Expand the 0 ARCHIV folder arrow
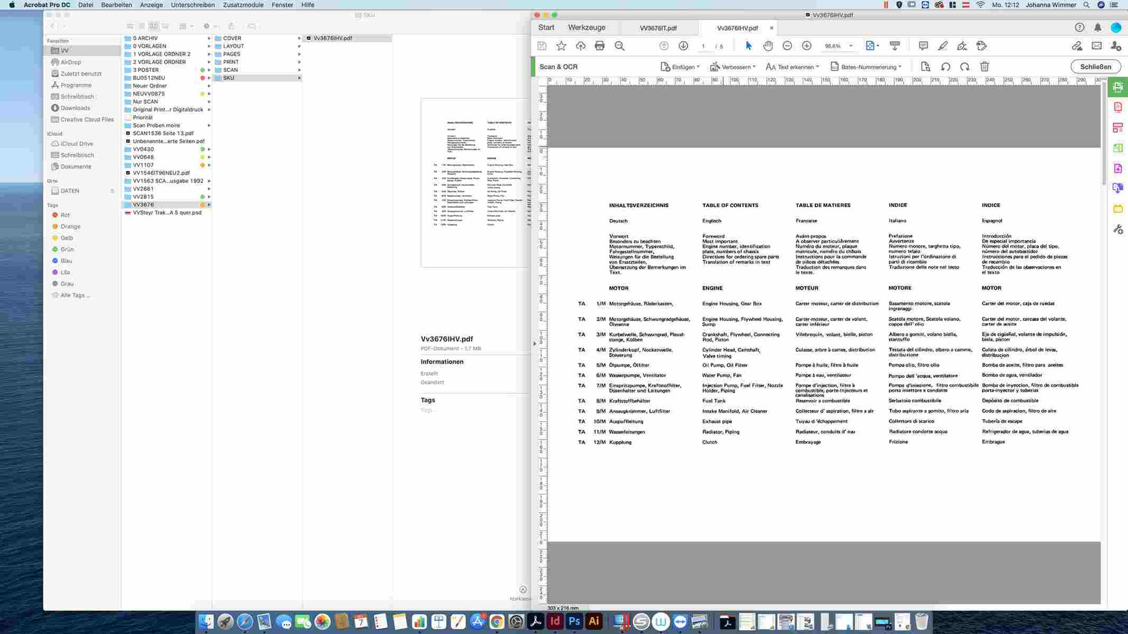Screen dimensions: 1128x634 209,38
